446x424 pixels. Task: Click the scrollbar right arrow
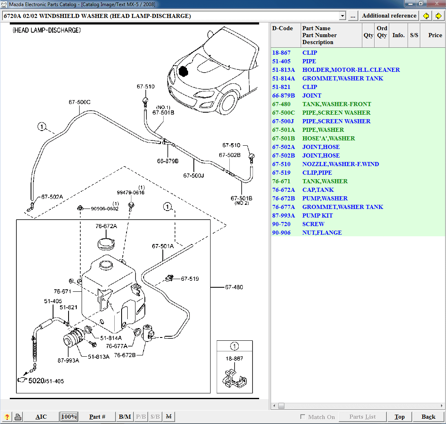[x=442, y=406]
